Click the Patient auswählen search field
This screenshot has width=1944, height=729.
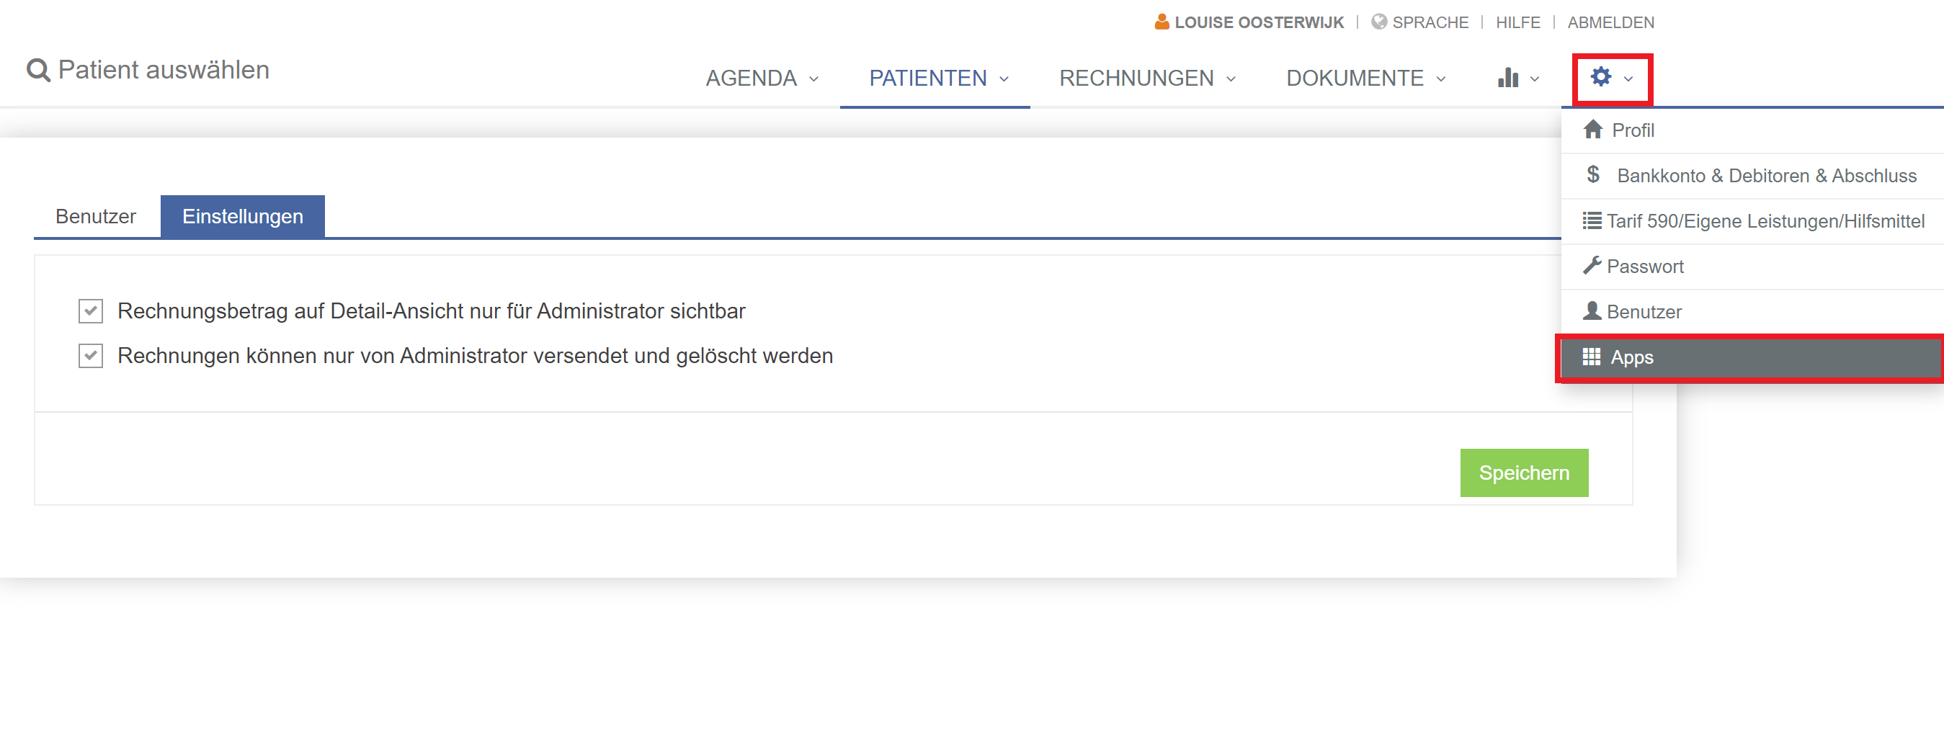[163, 70]
